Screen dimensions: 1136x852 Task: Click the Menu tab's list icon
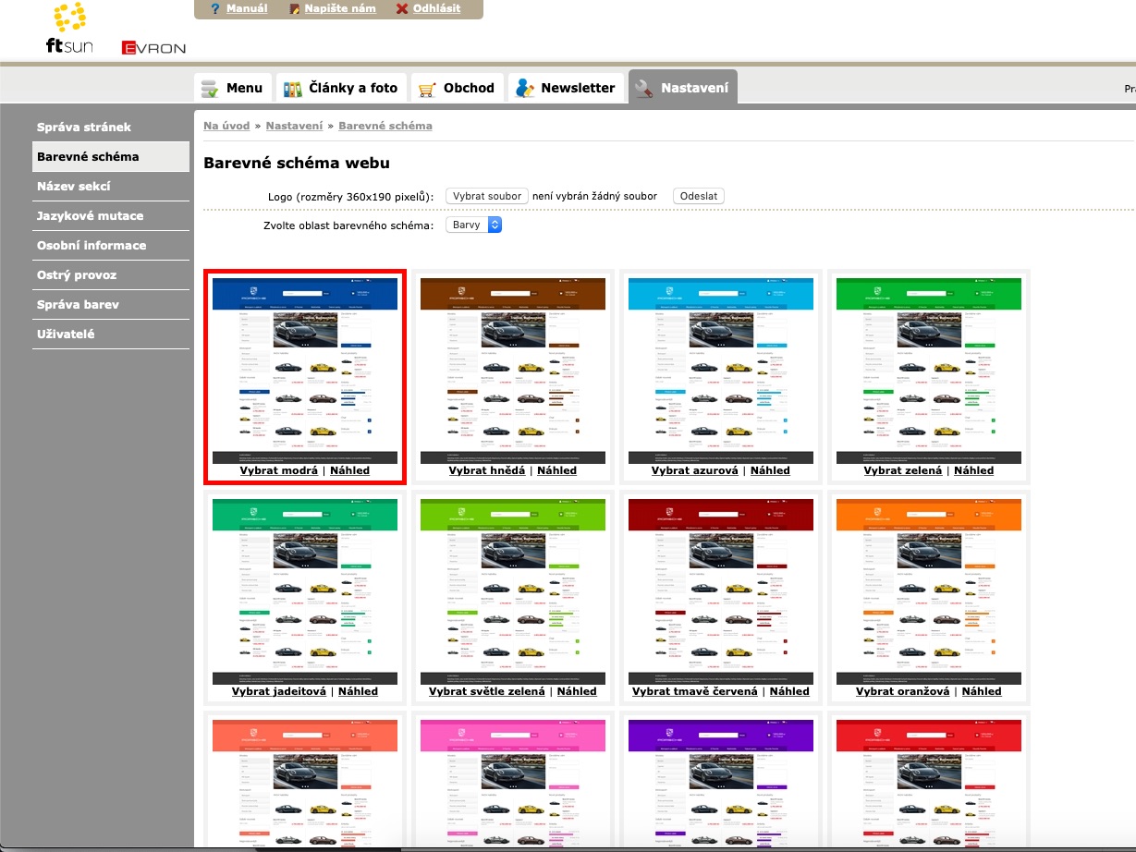point(210,89)
